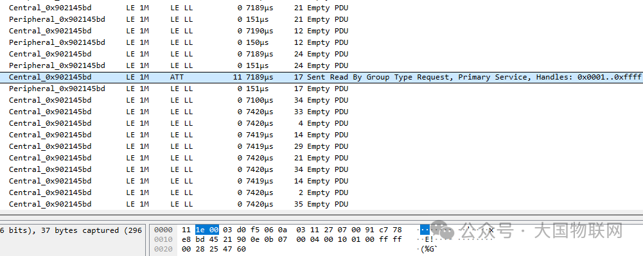The image size is (643, 256).
Task: Click the highlighted '1e 00' hex bytes
Action: (207, 230)
